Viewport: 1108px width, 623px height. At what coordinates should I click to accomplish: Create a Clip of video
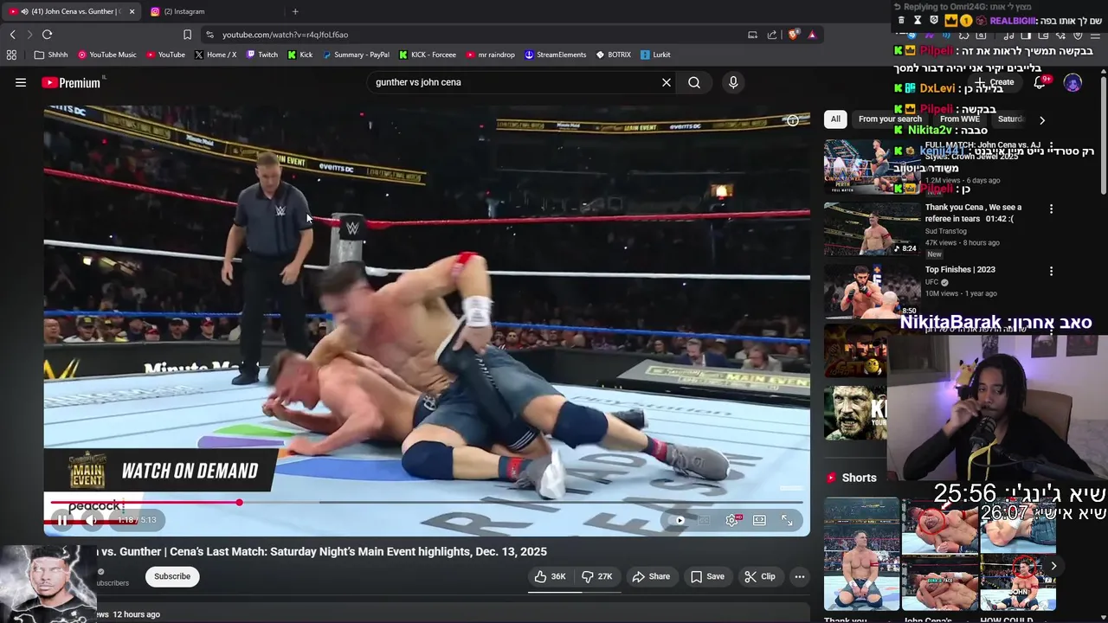(760, 576)
